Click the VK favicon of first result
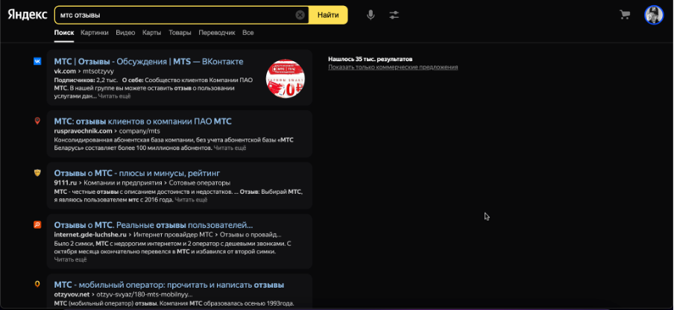The height and width of the screenshot is (310, 674). tap(37, 61)
